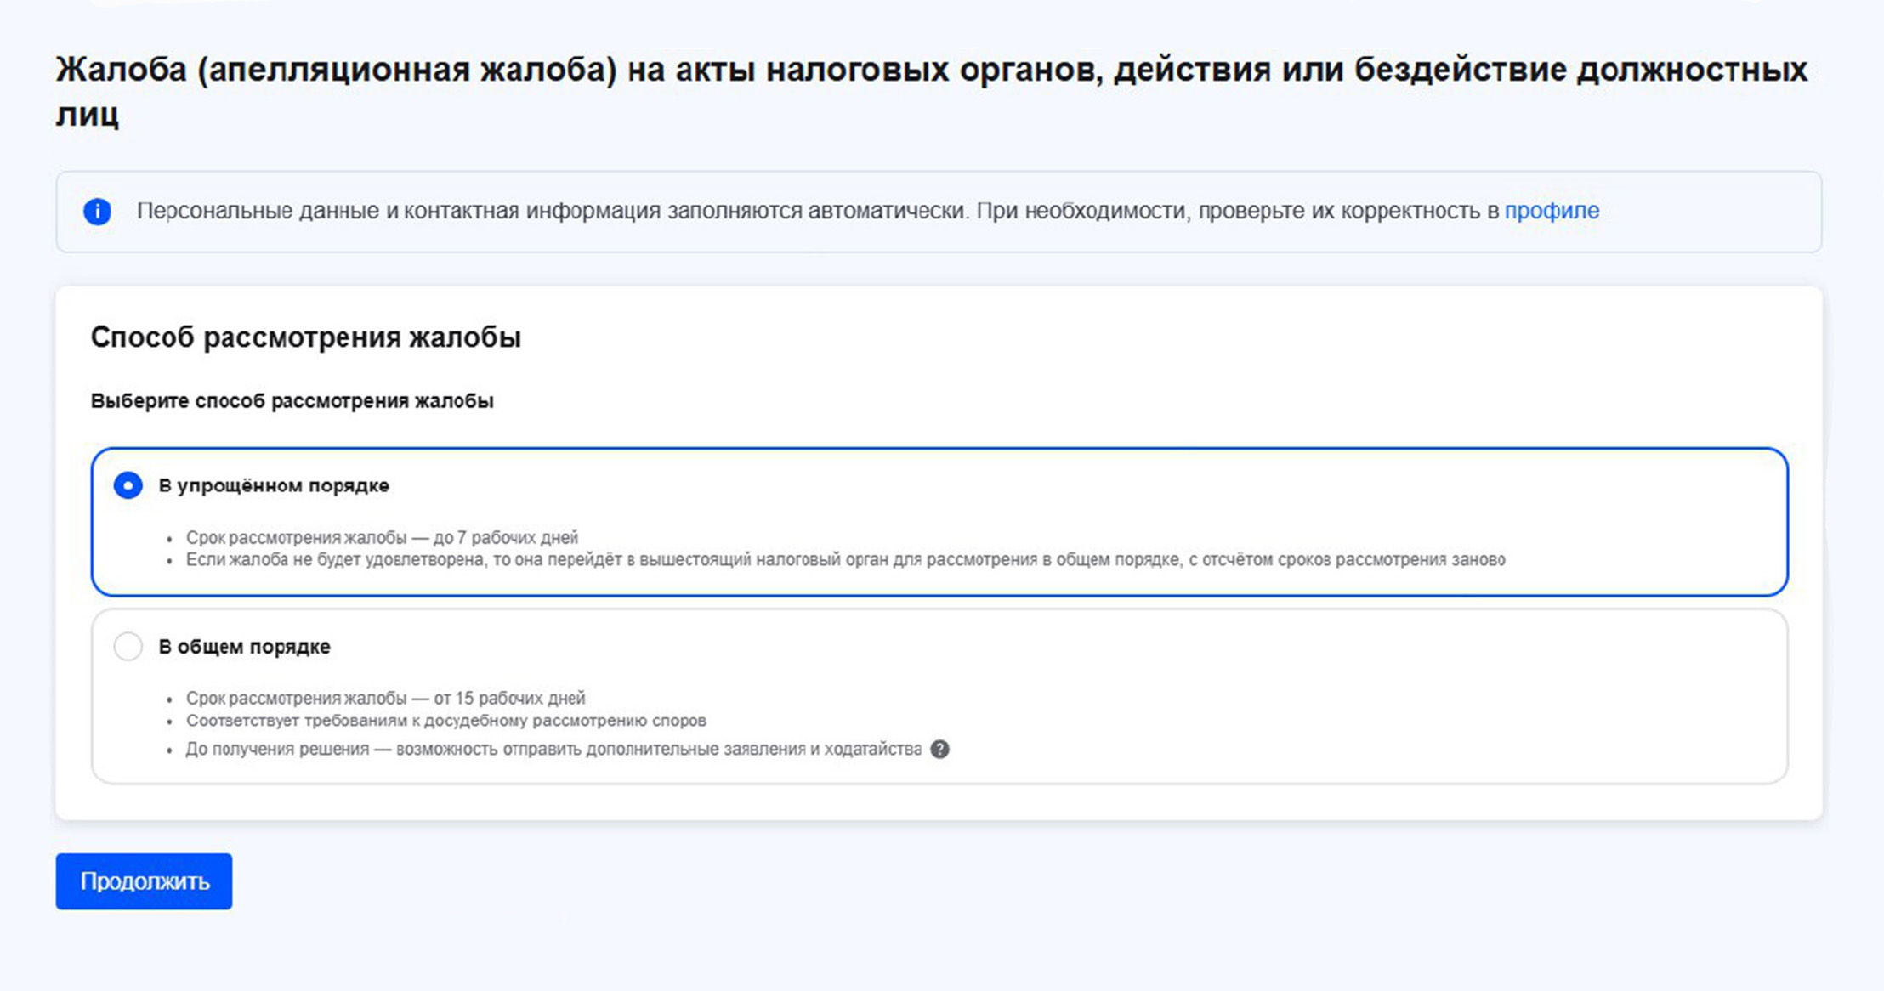Viewport: 1884px width, 991px height.
Task: Click the "Выберите способ рассмотрения жалобы" label
Action: tap(292, 400)
